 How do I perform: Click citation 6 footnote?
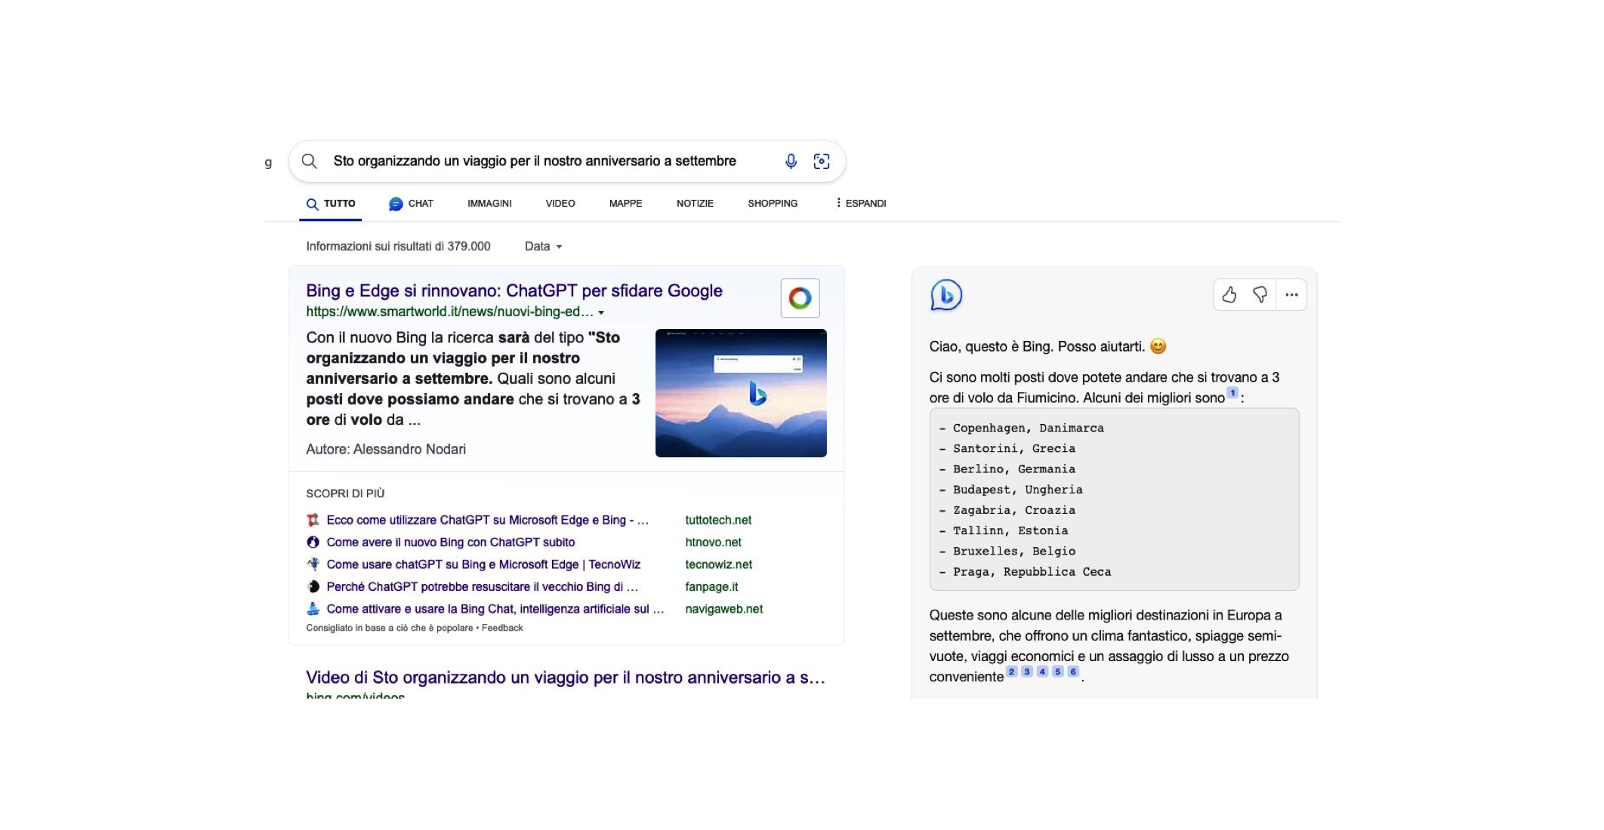pyautogui.click(x=1073, y=672)
